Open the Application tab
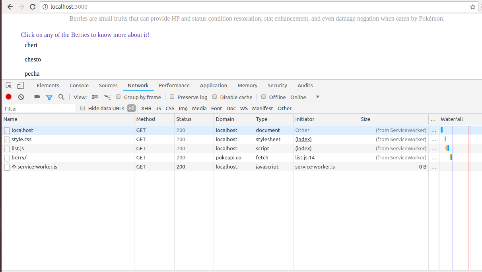The image size is (482, 272). (x=213, y=85)
